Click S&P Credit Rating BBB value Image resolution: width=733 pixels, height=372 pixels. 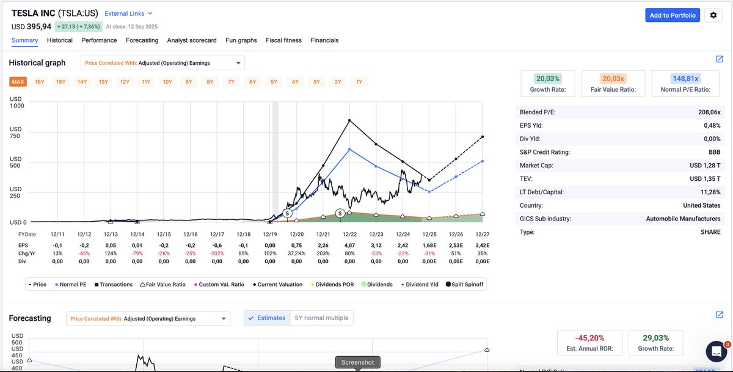point(713,151)
